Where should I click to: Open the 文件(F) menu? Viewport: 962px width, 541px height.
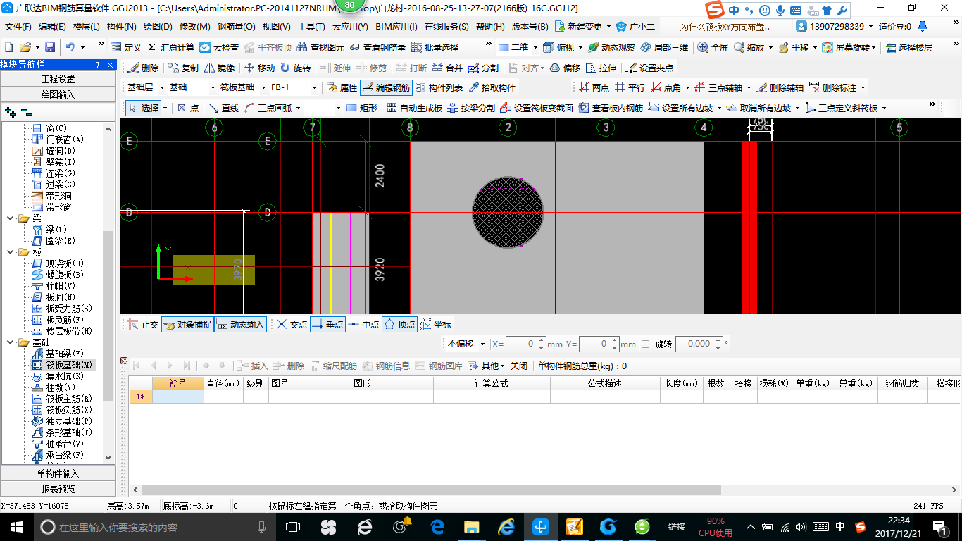pyautogui.click(x=18, y=27)
